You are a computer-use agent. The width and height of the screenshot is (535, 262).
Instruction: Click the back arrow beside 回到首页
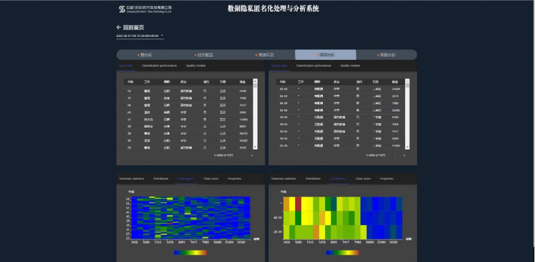tap(118, 27)
